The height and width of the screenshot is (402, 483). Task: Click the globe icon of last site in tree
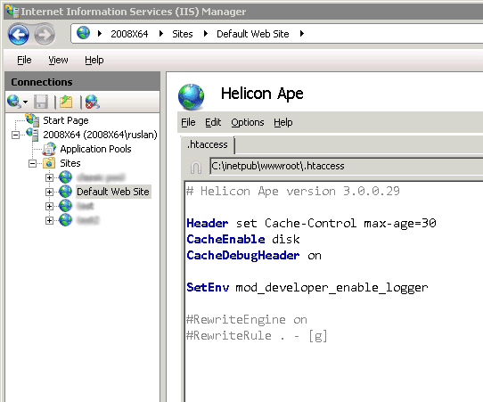click(x=65, y=220)
